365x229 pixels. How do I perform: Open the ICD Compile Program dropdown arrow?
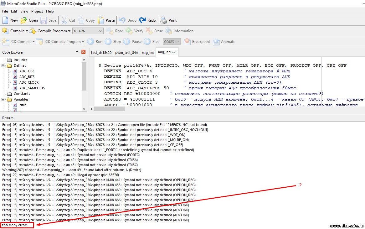click(x=83, y=41)
